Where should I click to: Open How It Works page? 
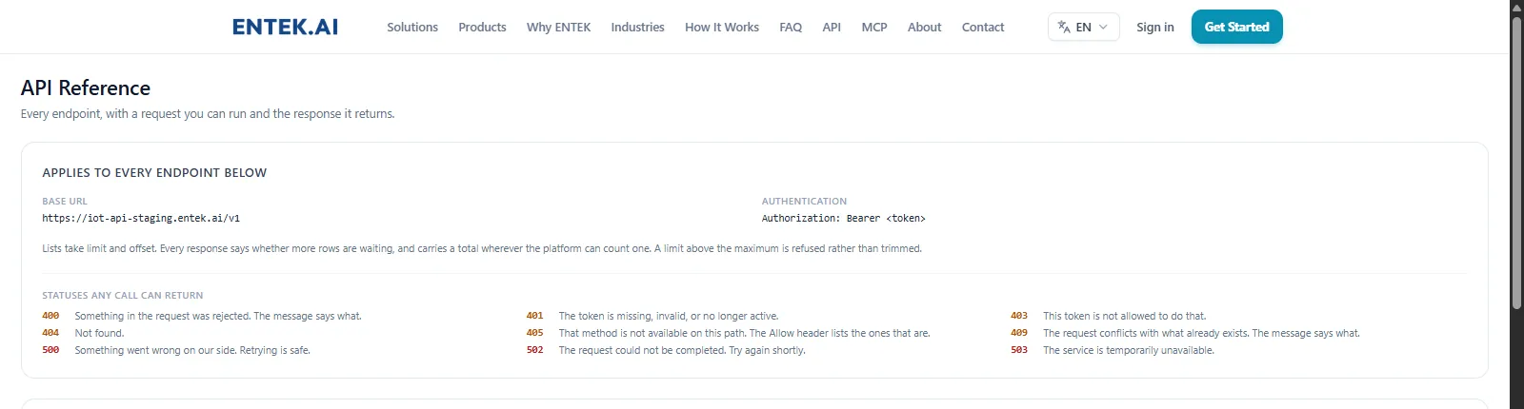click(722, 27)
